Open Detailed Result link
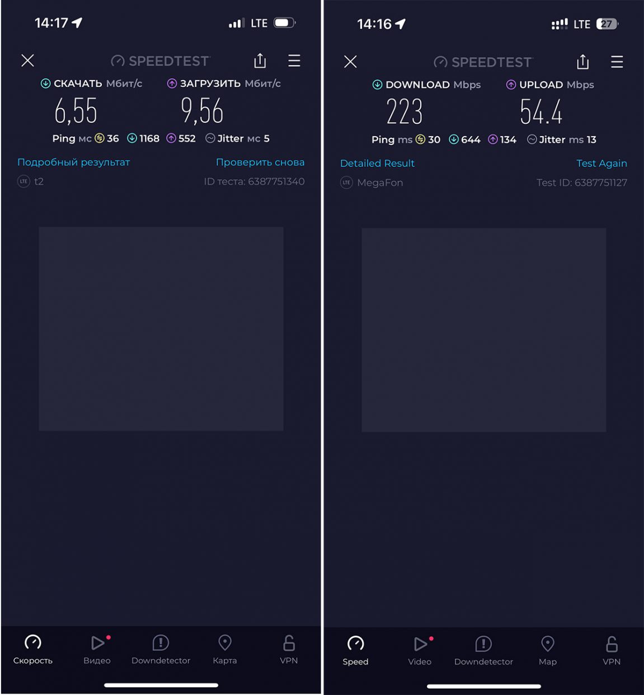 377,164
